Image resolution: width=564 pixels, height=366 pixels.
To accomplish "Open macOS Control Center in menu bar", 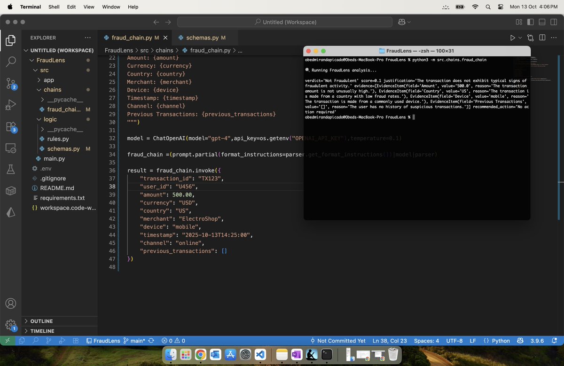I will (x=500, y=7).
